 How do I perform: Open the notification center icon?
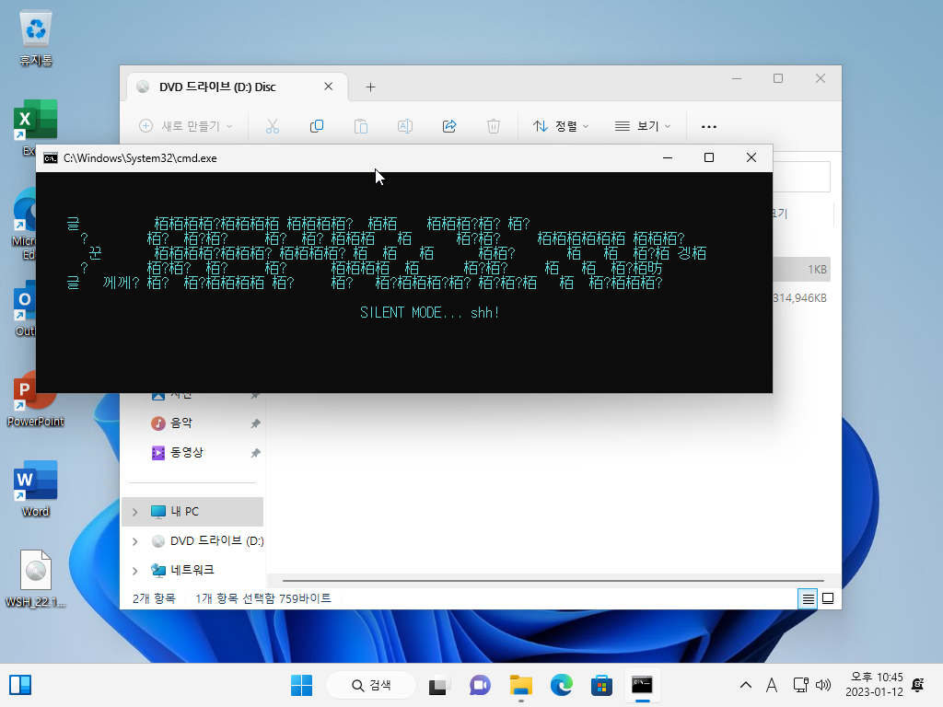pyautogui.click(x=918, y=685)
